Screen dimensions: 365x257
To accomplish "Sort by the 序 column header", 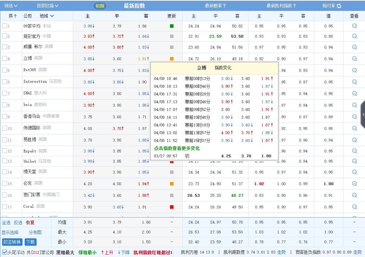I will tap(13, 16).
